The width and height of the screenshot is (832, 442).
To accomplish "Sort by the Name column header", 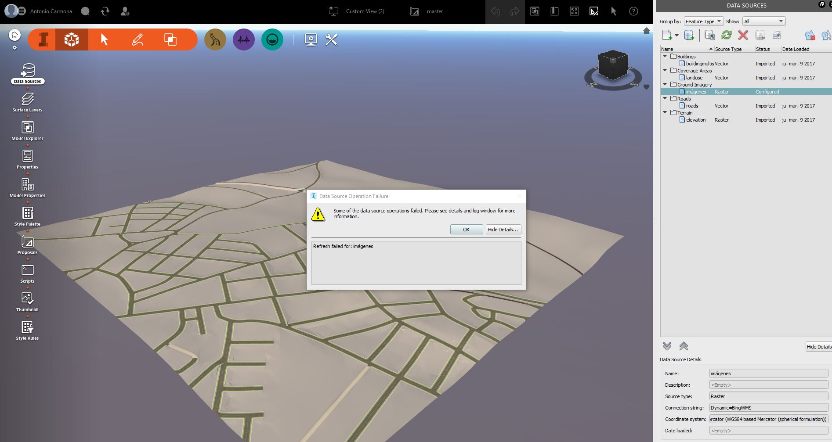I will click(687, 49).
